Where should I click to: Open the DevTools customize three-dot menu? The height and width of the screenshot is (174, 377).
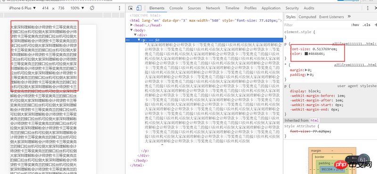point(368,8)
